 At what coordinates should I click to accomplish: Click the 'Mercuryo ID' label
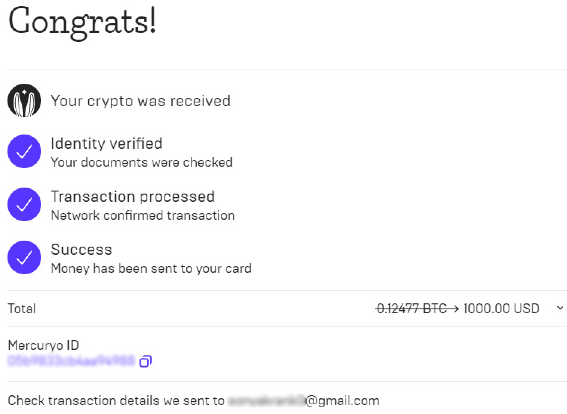[x=43, y=345]
